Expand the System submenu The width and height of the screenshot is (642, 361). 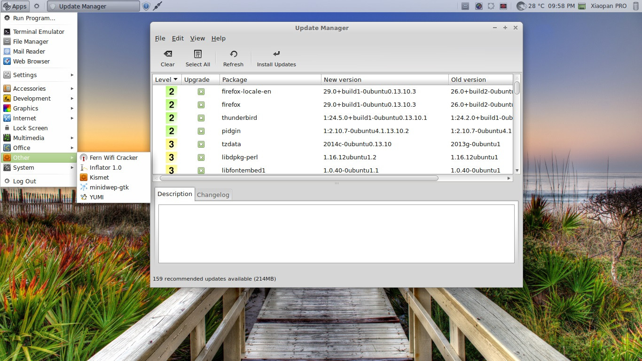coord(39,167)
